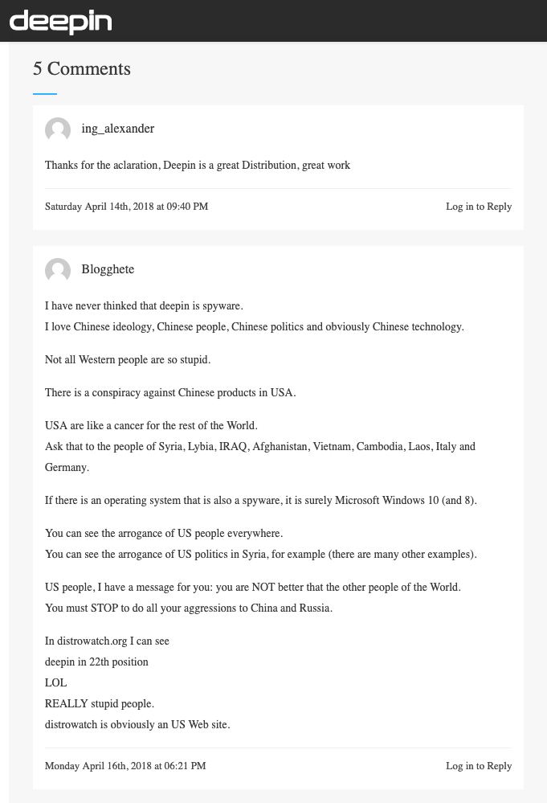Click the 5 Comments heading

click(x=82, y=69)
